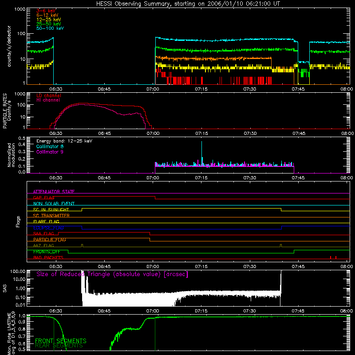
Task: Click 07:00 tick label under the counts panel
Action: [x=153, y=89]
